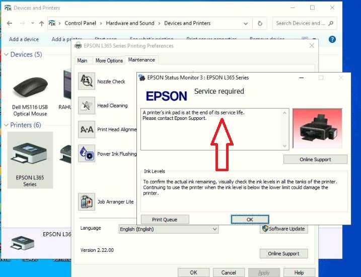The width and height of the screenshot is (361, 277).
Task: Click OK in Printing Preferences
Action: (x=193, y=272)
